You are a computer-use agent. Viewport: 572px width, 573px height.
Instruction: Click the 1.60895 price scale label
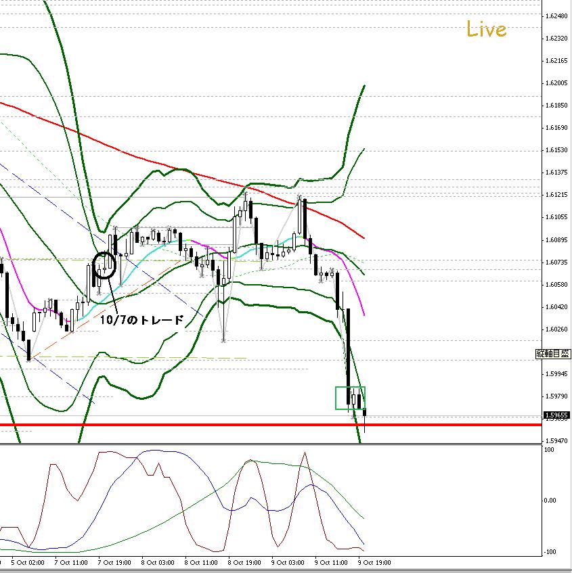coord(556,239)
